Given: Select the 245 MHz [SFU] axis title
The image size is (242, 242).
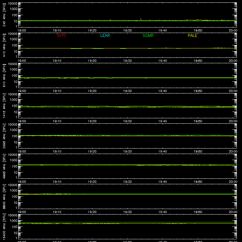Looking at the screenshot, I should pyautogui.click(x=4, y=15).
